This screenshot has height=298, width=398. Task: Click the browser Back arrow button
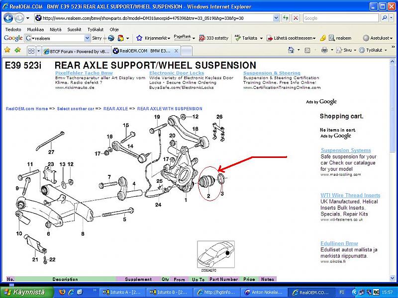[x=8, y=18]
